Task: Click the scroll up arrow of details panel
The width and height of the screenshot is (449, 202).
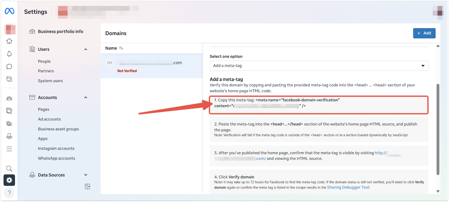Action: [438, 46]
